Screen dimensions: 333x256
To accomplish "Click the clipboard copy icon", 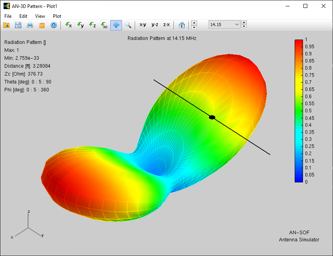I will [42, 25].
